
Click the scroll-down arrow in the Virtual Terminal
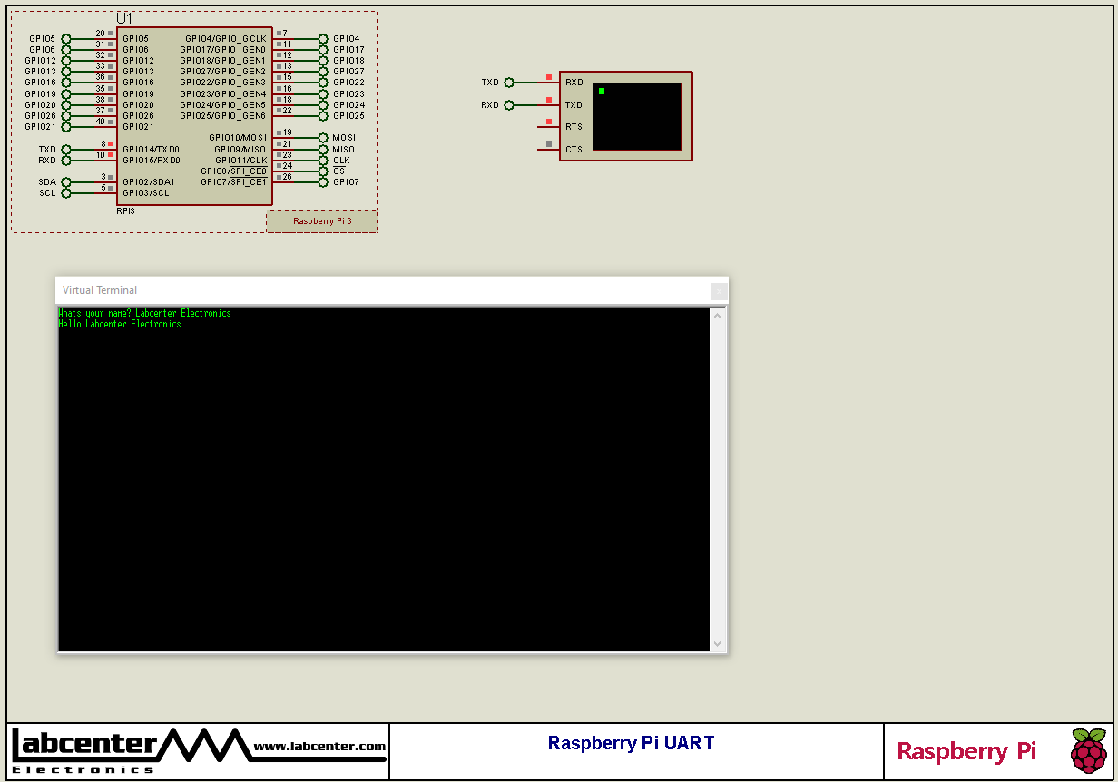pyautogui.click(x=718, y=643)
